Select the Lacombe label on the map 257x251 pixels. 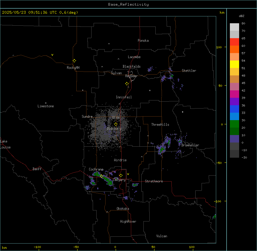134,57
